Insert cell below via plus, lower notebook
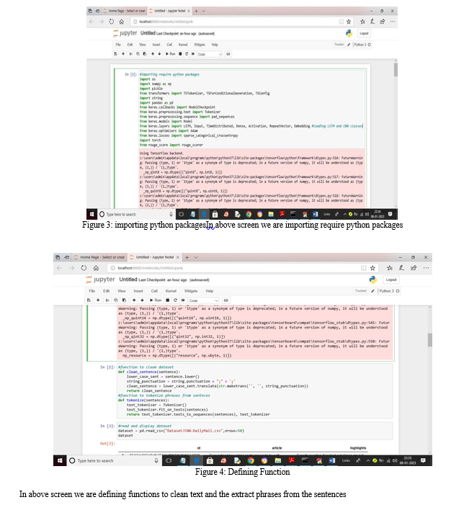 click(98, 300)
